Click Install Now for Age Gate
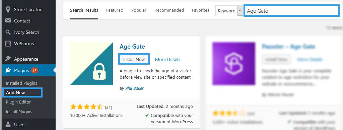This screenshot has height=130, width=343. [134, 59]
